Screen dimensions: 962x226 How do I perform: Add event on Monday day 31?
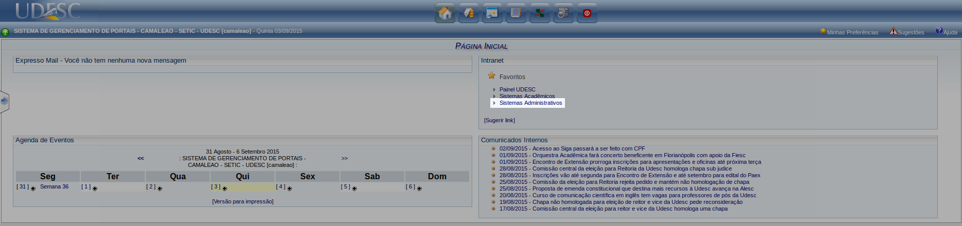[33, 189]
